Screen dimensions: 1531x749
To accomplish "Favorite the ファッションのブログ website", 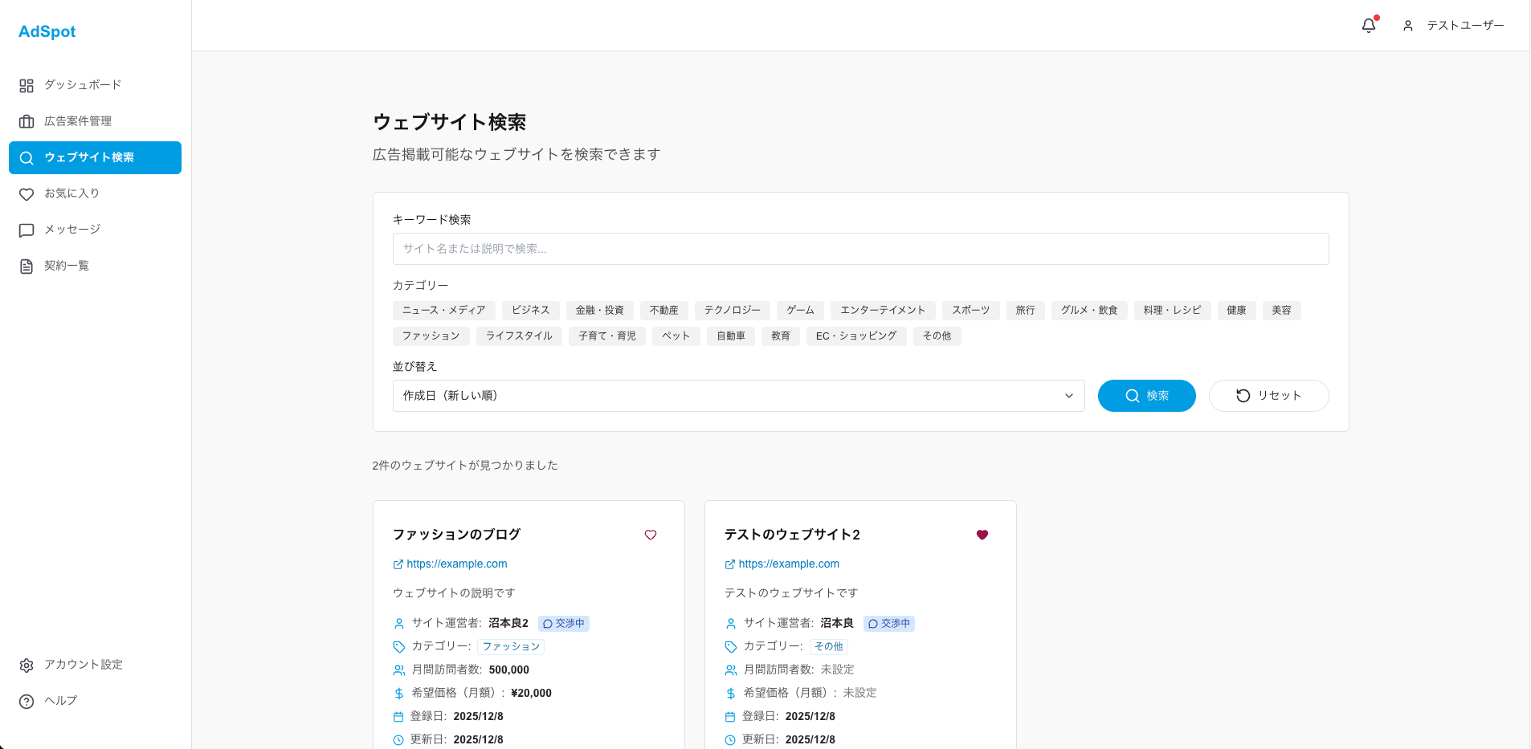I will pyautogui.click(x=651, y=535).
